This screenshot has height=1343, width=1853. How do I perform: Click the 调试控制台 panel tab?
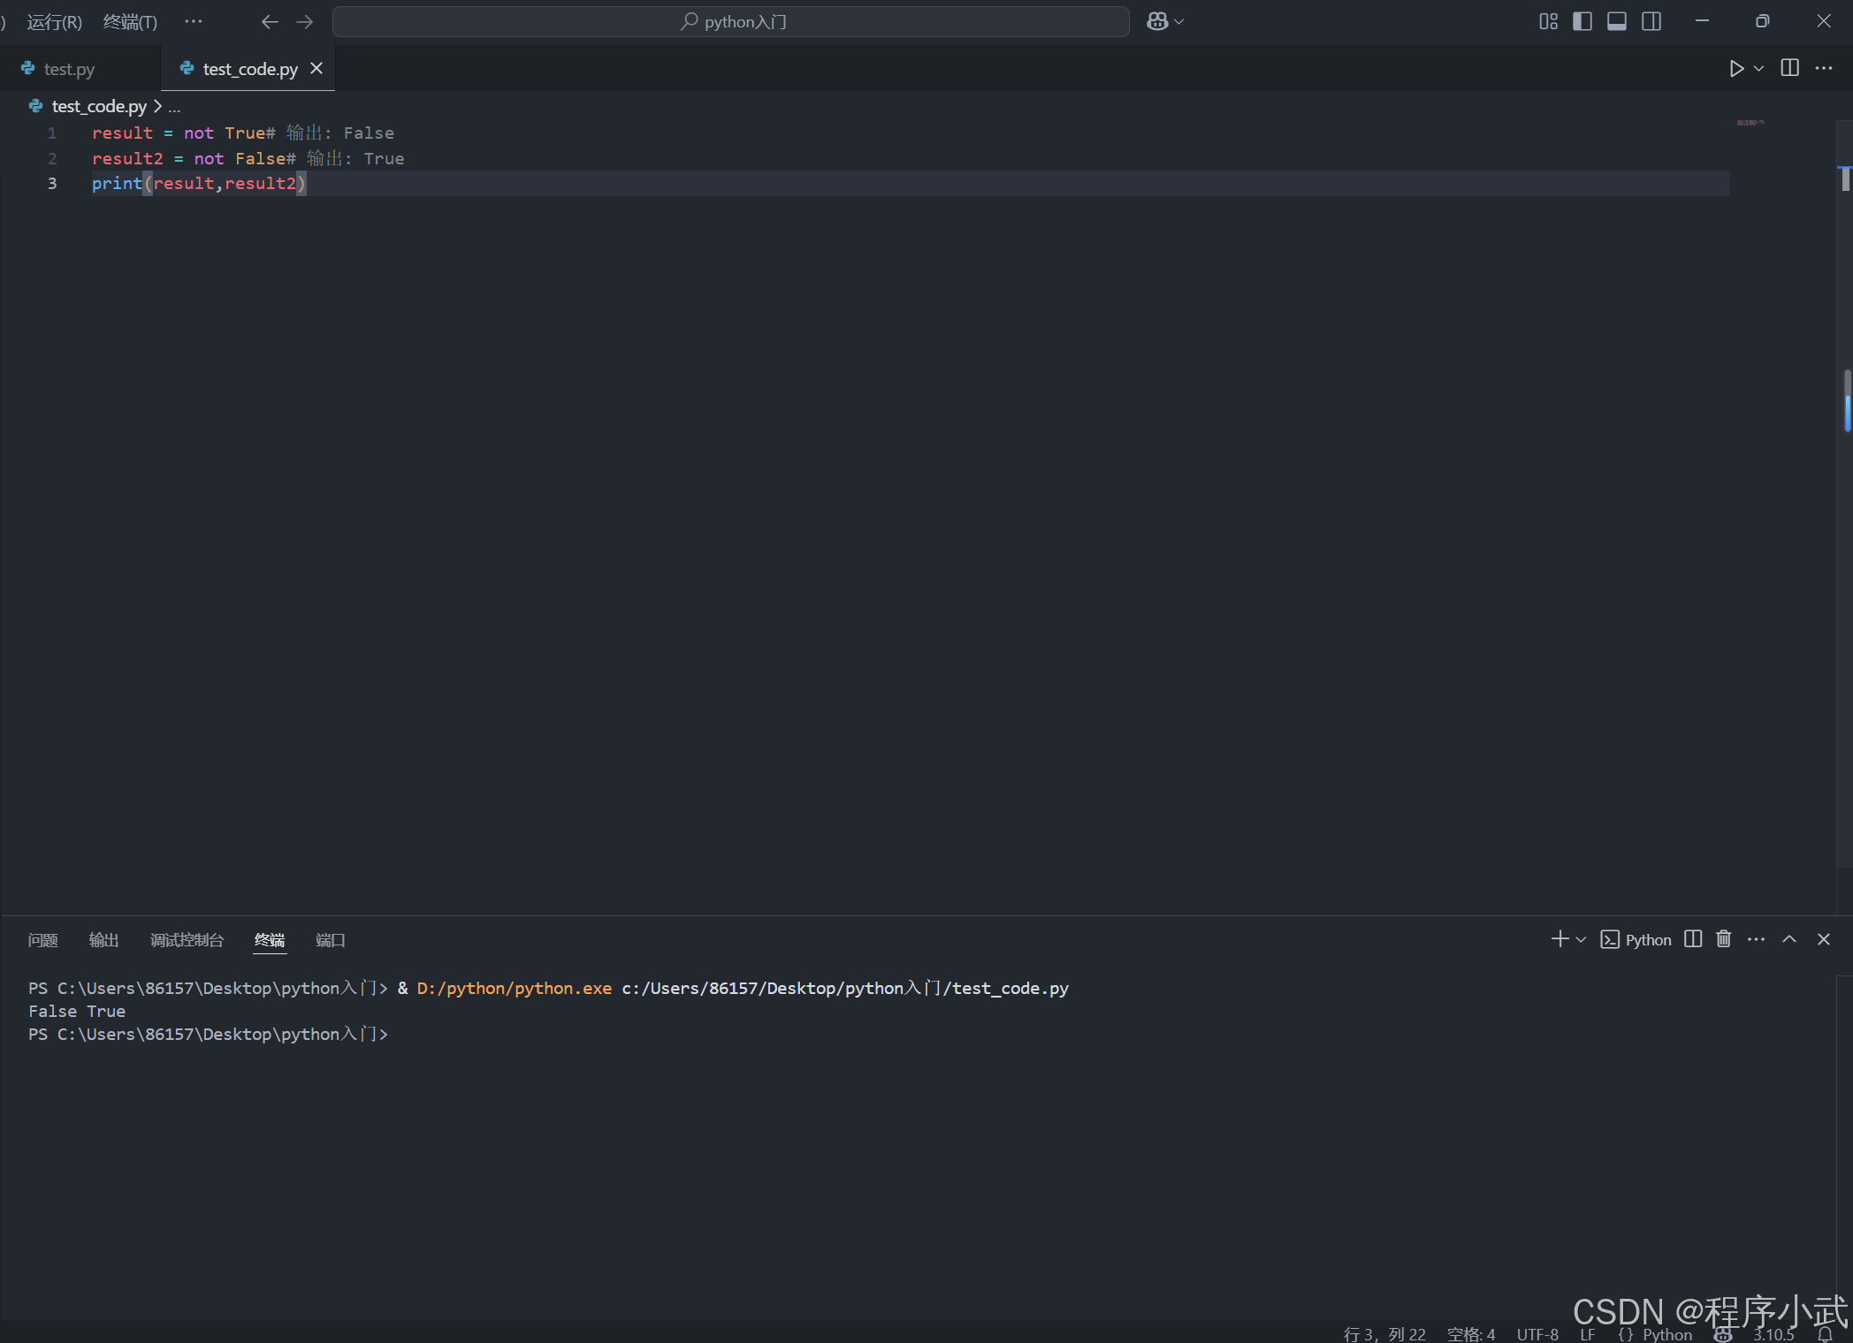click(187, 940)
